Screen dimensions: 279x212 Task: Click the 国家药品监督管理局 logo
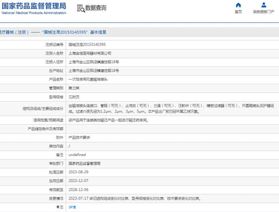[34, 8]
